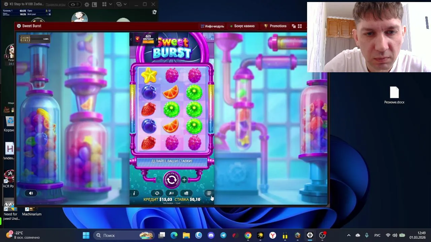Open the bet coins selector
Screen dimensions: 431x242
pyautogui.click(x=186, y=193)
